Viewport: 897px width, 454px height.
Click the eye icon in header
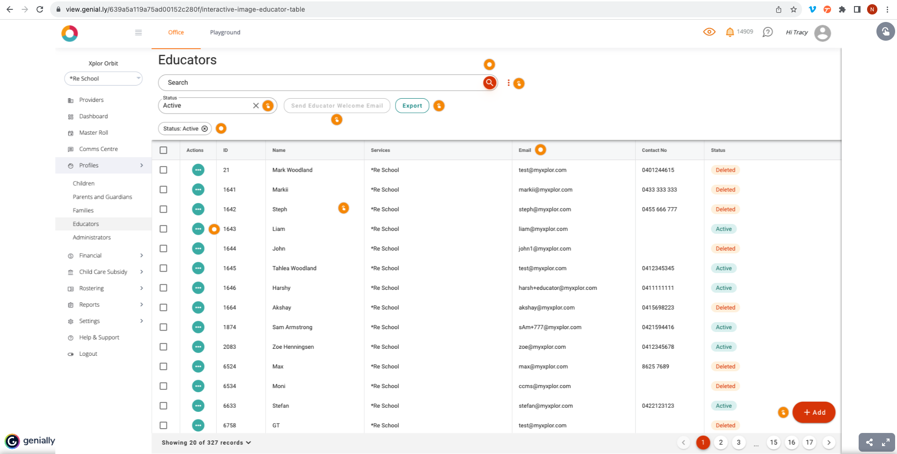pyautogui.click(x=709, y=32)
